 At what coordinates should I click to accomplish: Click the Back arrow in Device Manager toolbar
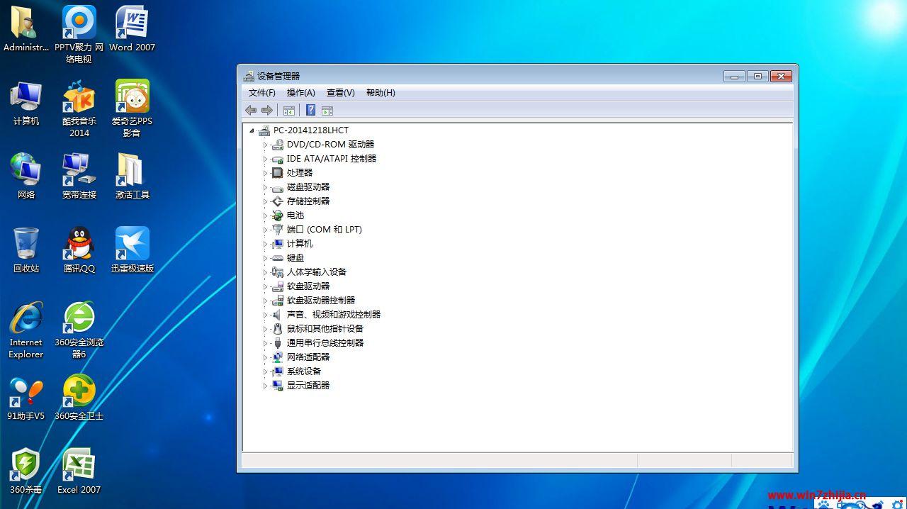coord(251,111)
